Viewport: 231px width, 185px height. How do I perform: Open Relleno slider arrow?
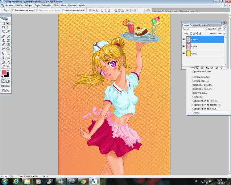[x=224, y=33]
